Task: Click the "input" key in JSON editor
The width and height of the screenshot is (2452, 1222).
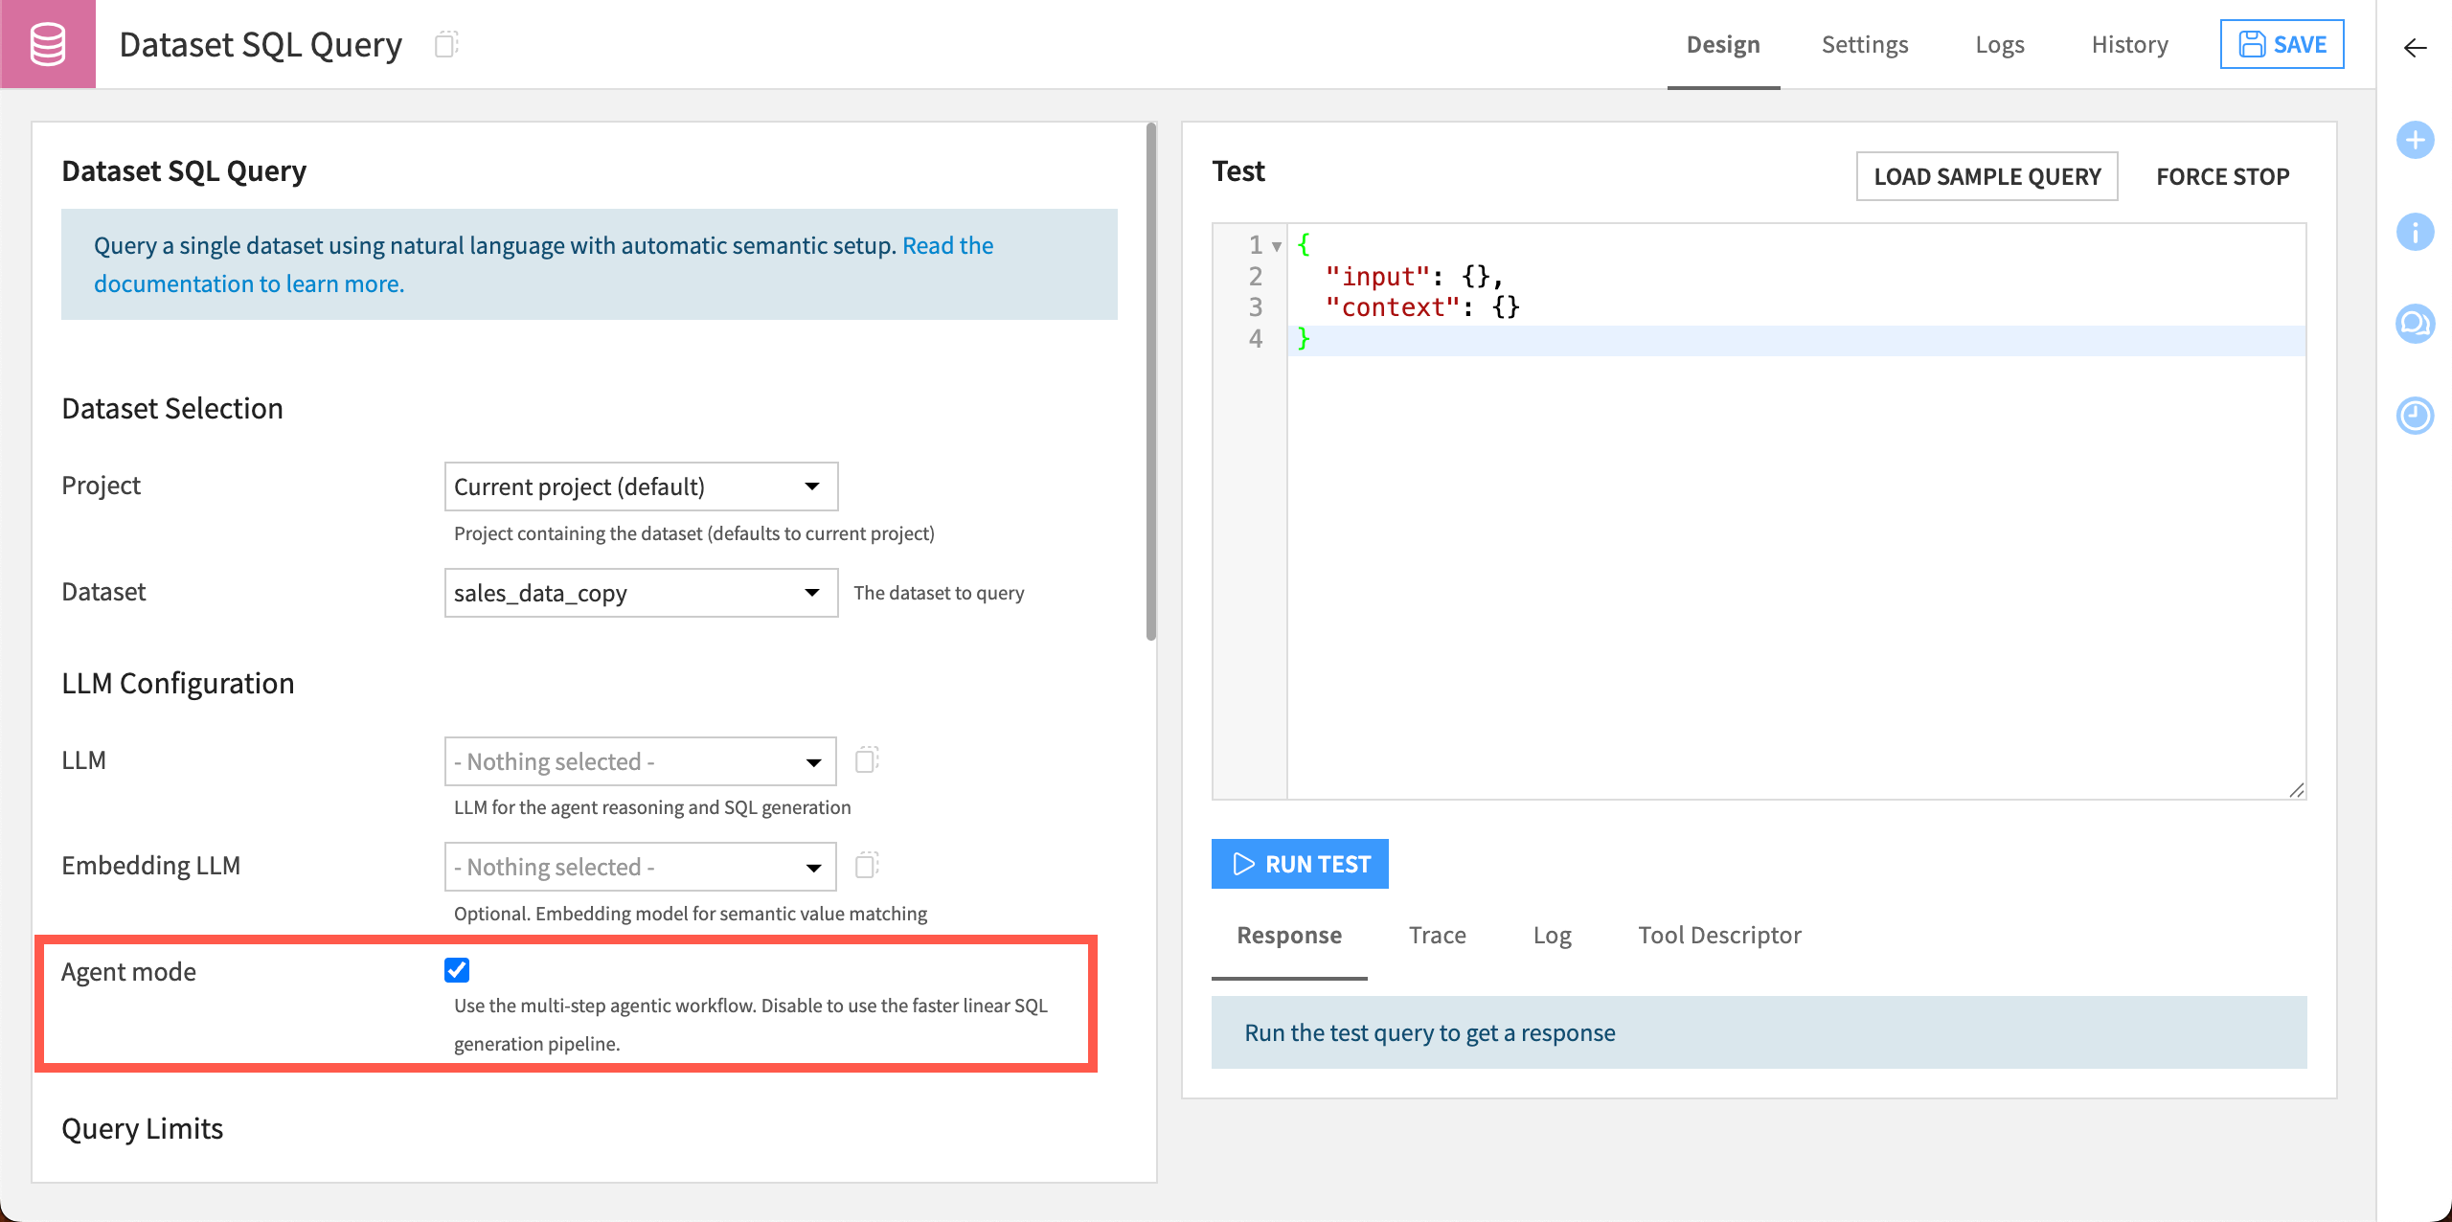Action: click(x=1377, y=277)
